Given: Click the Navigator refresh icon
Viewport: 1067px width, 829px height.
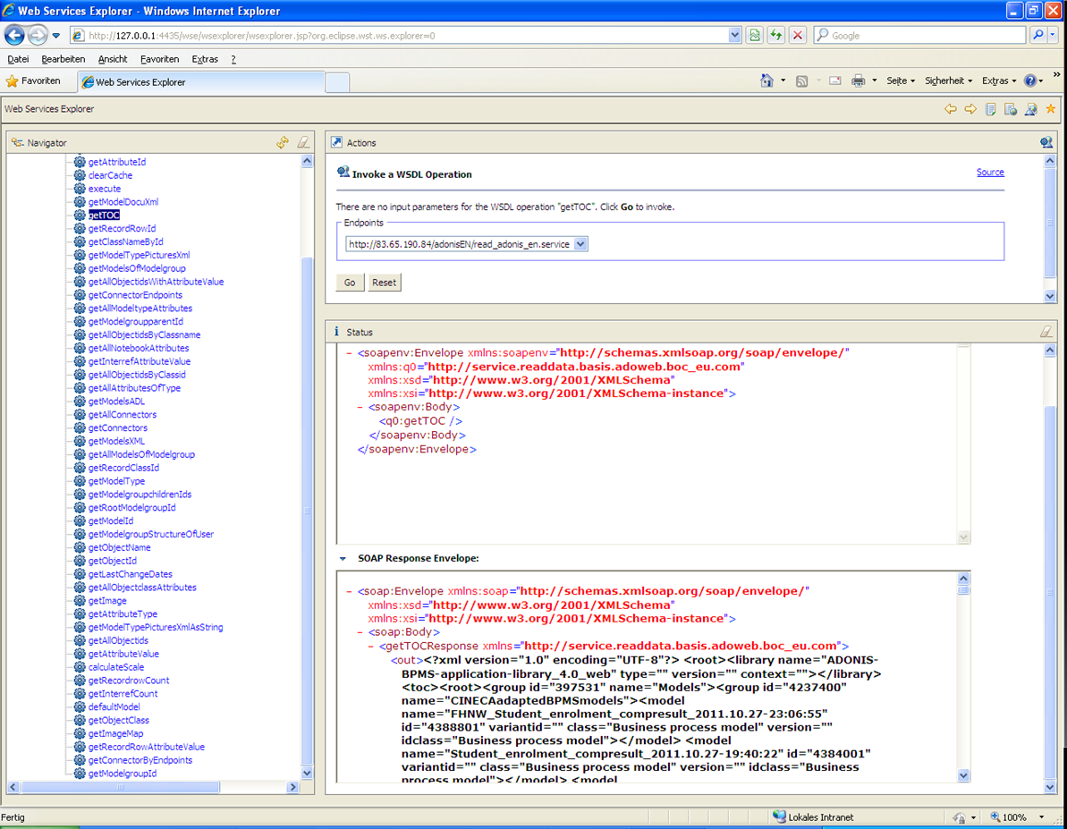Looking at the screenshot, I should tap(283, 142).
